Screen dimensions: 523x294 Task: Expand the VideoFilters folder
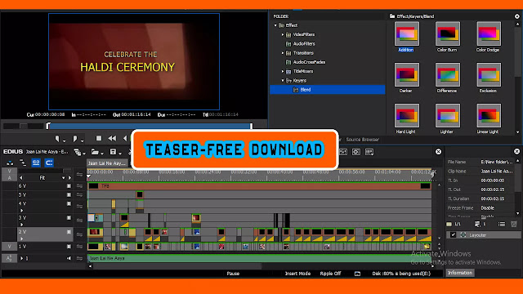(x=283, y=34)
